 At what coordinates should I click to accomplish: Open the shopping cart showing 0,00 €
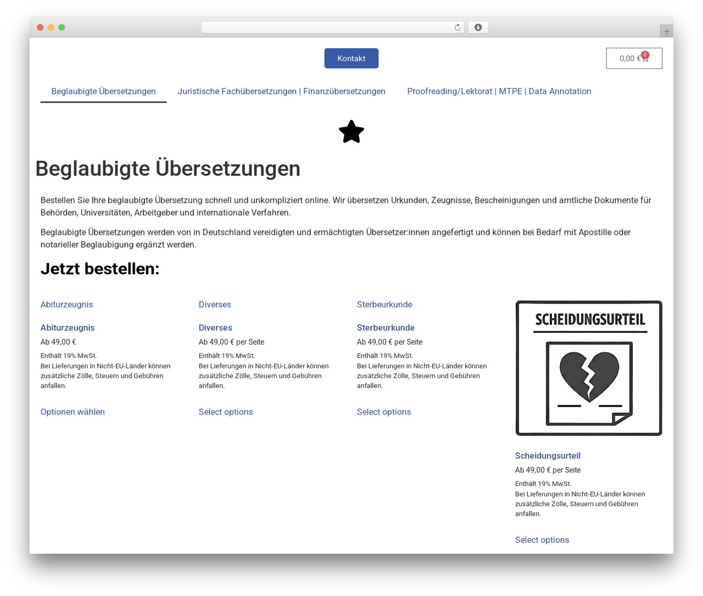pyautogui.click(x=634, y=58)
